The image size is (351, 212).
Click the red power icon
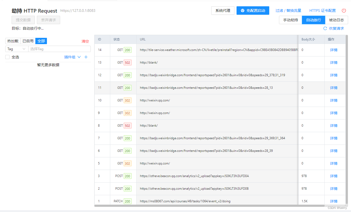click(344, 11)
